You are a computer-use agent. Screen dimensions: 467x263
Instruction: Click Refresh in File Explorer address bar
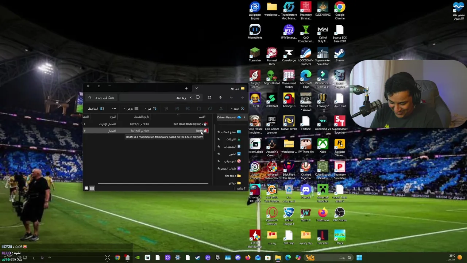tap(209, 98)
